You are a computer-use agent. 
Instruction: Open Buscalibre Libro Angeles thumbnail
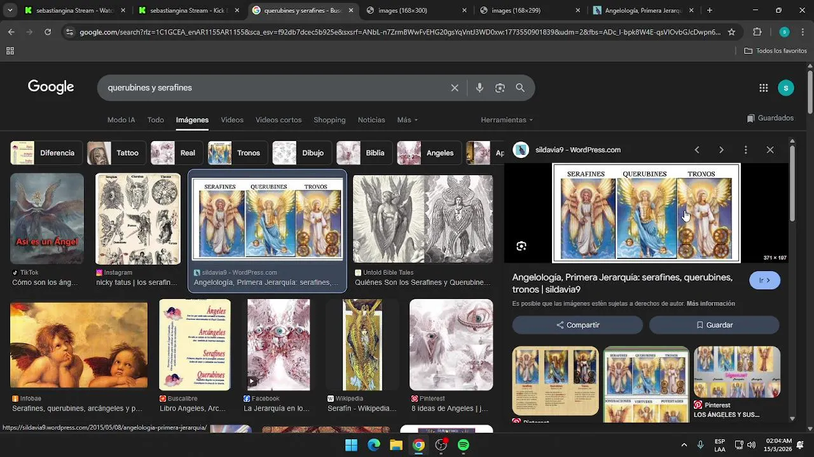point(195,345)
